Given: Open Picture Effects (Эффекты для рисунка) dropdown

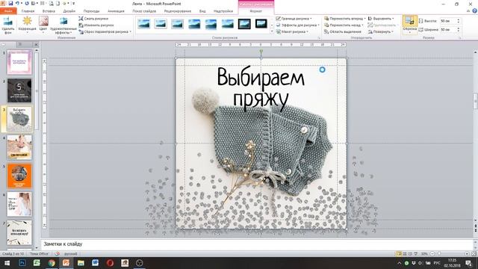Looking at the screenshot, I should click(298, 25).
